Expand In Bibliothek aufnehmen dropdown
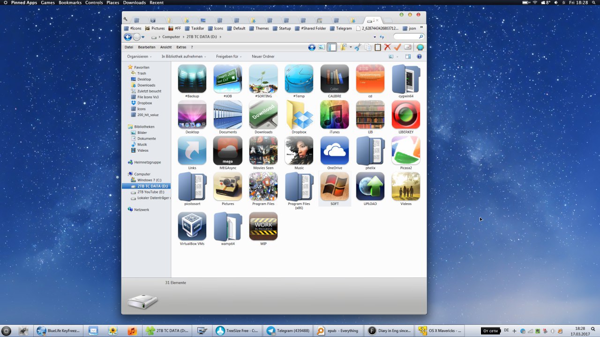 (184, 57)
